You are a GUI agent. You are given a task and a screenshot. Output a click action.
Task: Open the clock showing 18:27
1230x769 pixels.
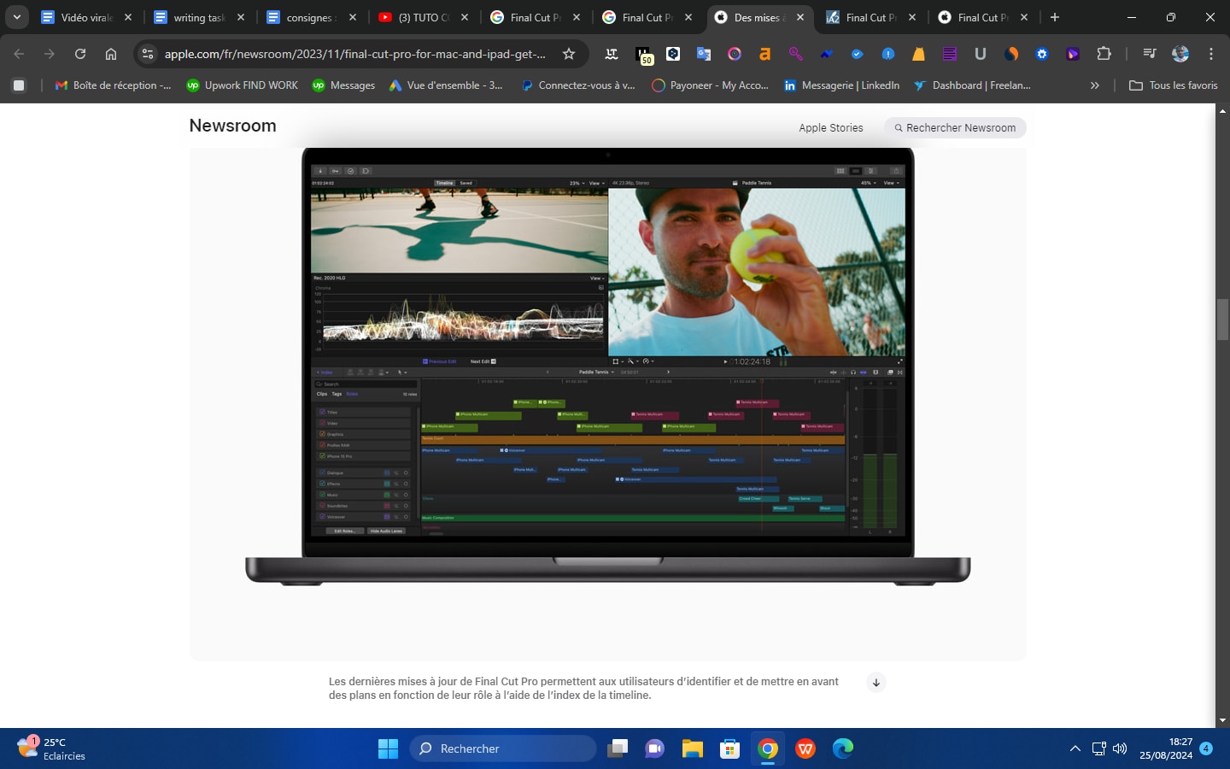pyautogui.click(x=1166, y=748)
